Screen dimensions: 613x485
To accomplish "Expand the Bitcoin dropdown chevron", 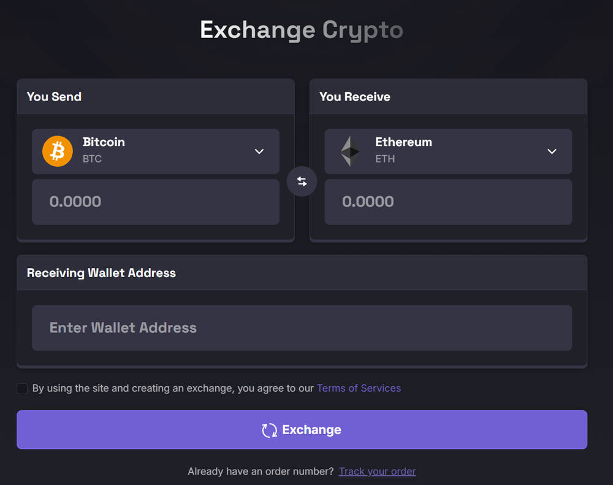I will (x=259, y=151).
